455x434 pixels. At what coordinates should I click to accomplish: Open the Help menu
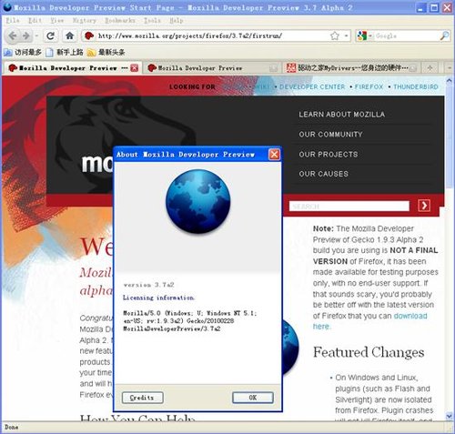177,21
